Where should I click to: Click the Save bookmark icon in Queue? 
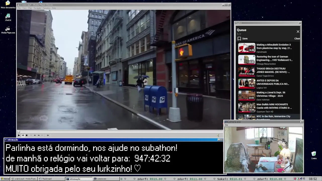click(x=239, y=38)
